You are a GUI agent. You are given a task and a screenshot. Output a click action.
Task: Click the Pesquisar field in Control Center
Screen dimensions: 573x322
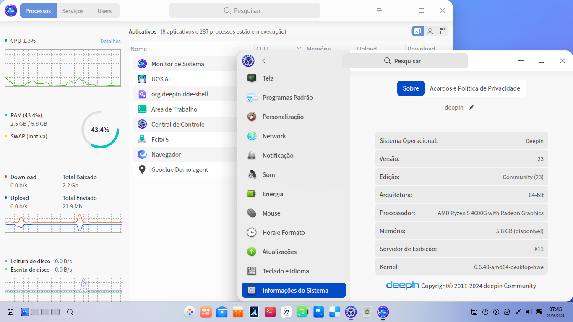(x=405, y=61)
